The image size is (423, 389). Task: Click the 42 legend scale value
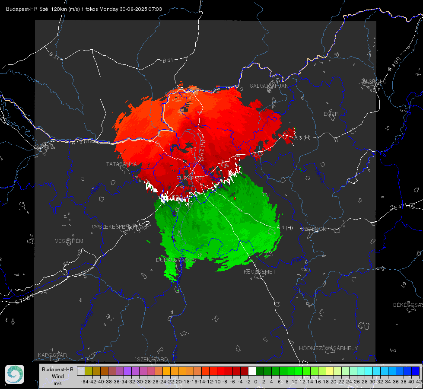[419, 382]
